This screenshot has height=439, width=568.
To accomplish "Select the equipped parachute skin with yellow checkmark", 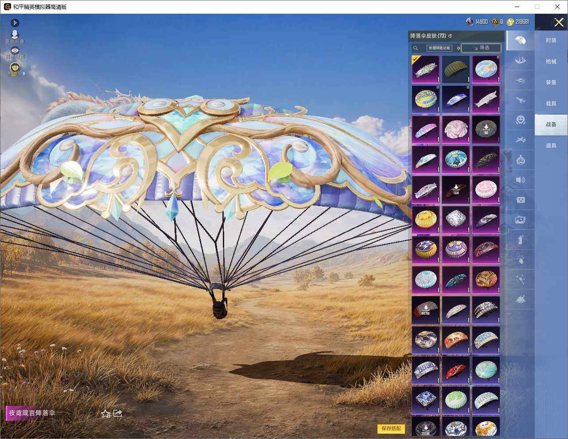I will pos(426,69).
